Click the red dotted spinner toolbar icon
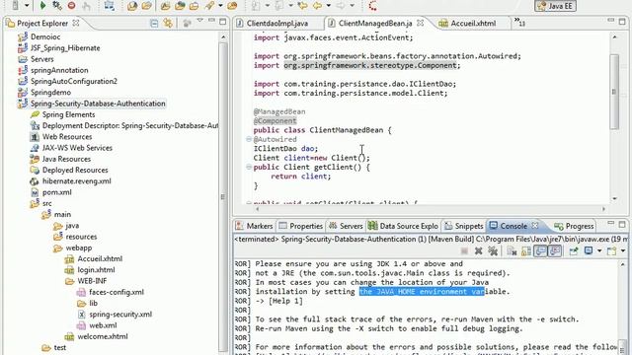The image size is (632, 355). [x=373, y=6]
